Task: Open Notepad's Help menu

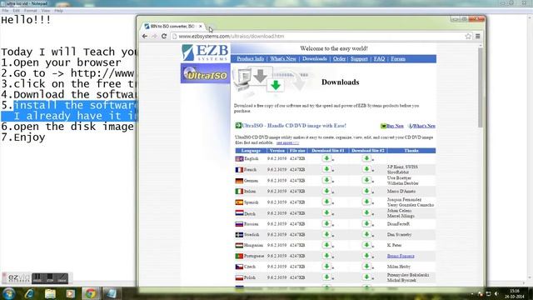Action: click(58, 11)
